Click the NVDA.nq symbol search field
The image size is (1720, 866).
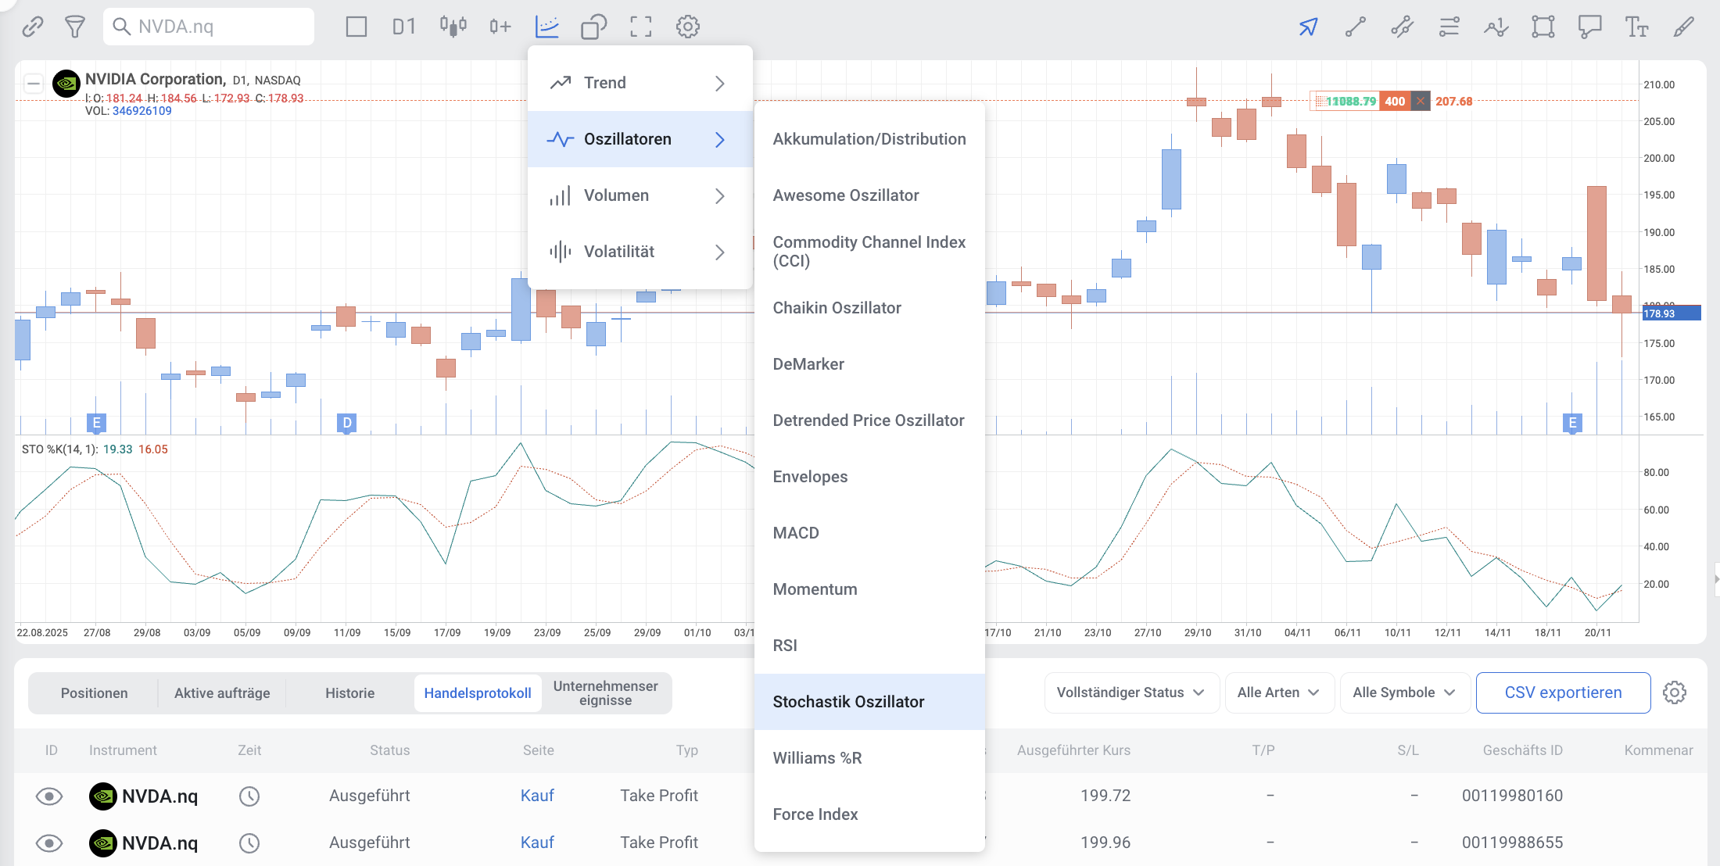[210, 27]
